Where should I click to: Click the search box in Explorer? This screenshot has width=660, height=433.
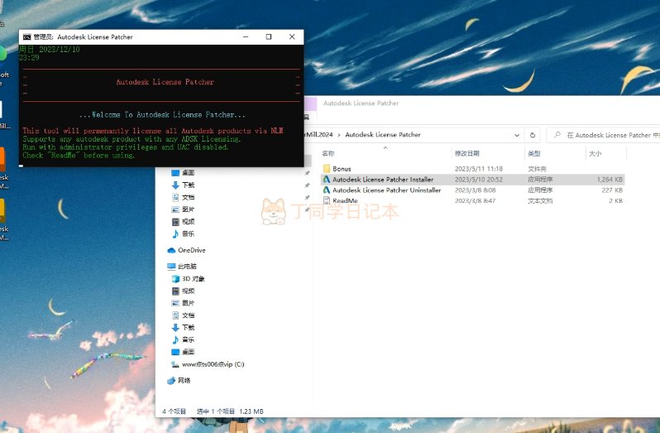point(608,134)
